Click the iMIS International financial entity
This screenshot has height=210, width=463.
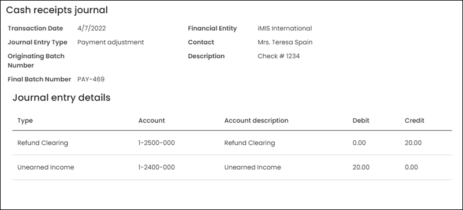285,28
